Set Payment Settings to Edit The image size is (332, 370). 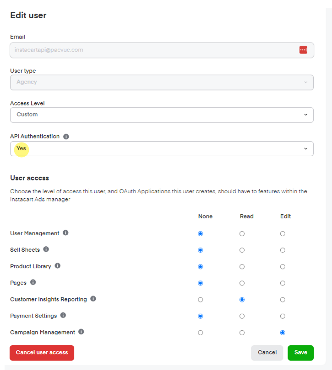tap(283, 317)
